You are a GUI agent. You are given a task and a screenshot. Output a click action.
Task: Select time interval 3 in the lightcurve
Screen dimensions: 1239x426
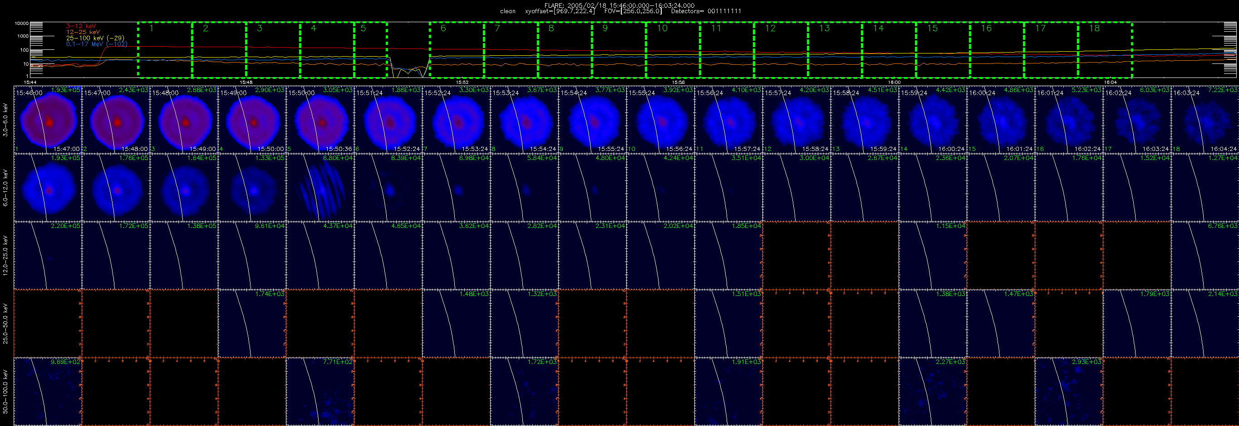[x=273, y=49]
